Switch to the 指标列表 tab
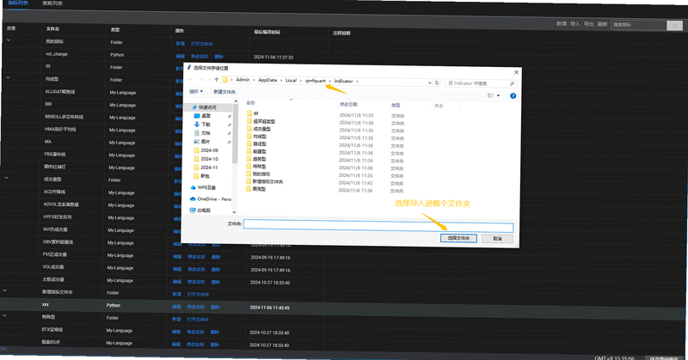The height and width of the screenshot is (360, 688). point(17,3)
